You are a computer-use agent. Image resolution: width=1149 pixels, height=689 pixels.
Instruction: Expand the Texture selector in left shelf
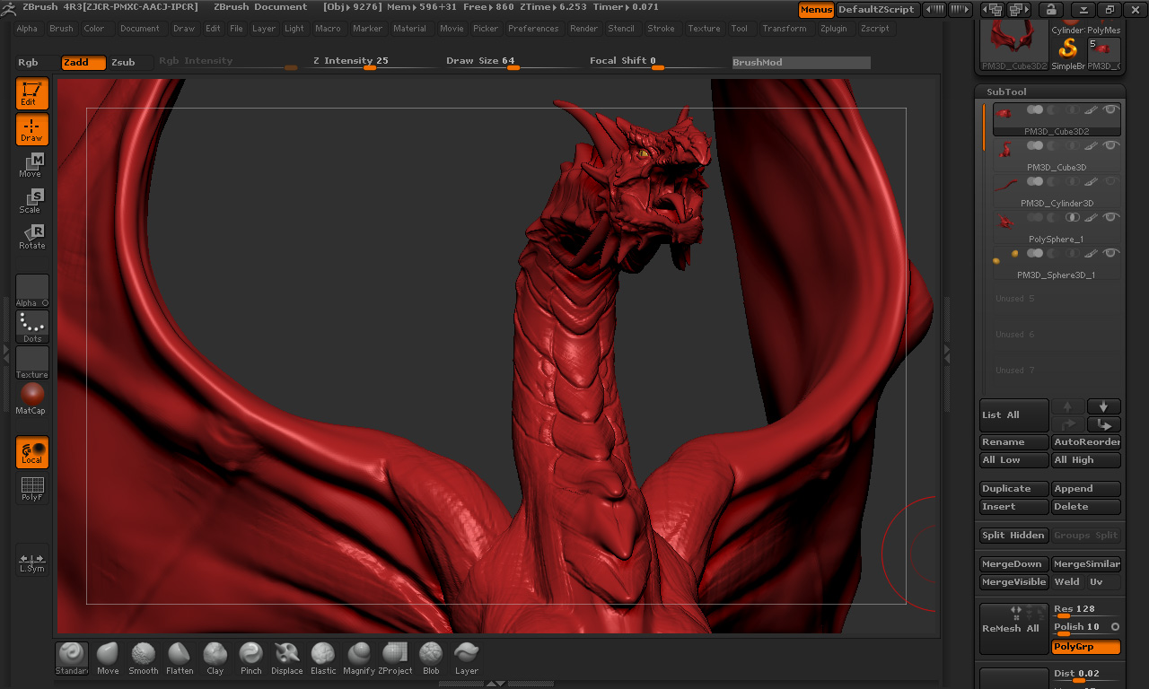tap(32, 362)
